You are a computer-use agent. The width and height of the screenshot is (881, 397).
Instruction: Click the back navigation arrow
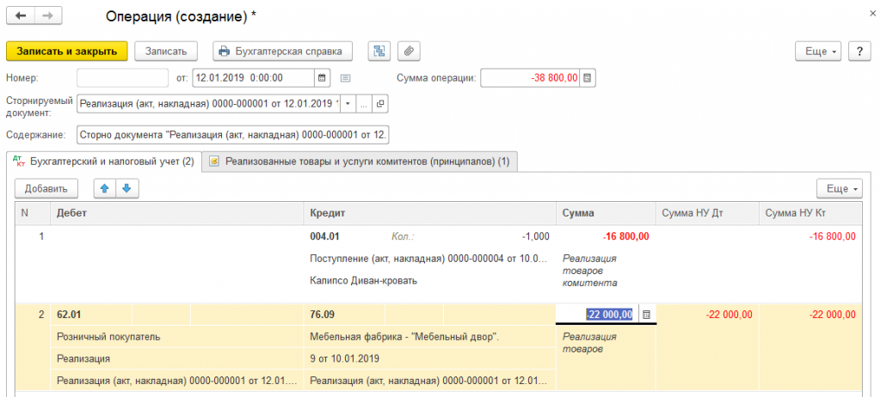click(x=21, y=17)
